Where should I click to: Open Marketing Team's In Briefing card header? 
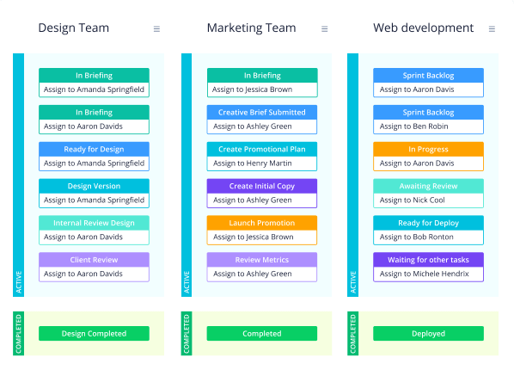(x=262, y=76)
